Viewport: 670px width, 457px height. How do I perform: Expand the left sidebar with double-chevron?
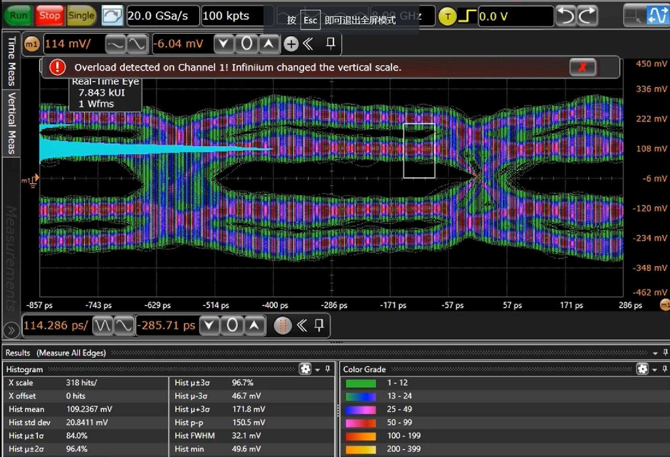11,330
